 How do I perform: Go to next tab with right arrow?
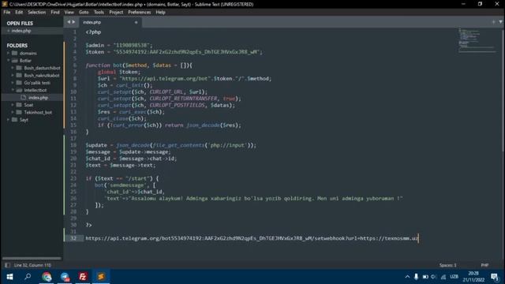point(73,22)
